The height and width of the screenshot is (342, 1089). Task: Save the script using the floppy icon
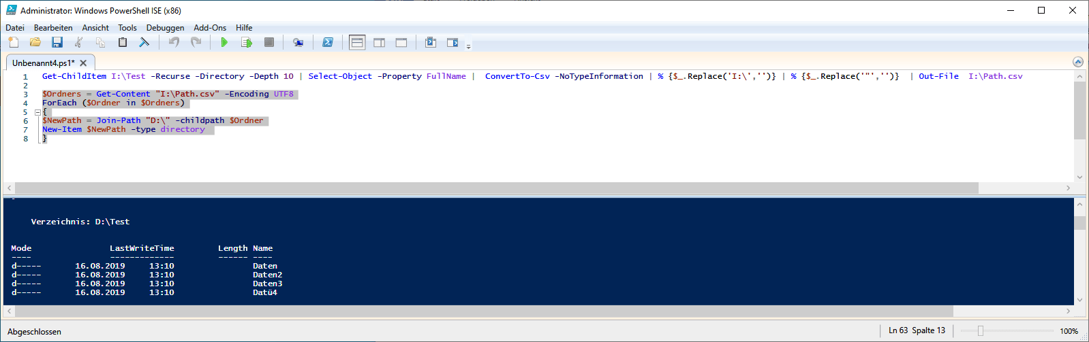click(x=57, y=42)
